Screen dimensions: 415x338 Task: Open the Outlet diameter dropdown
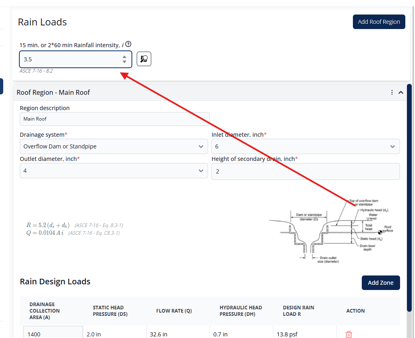tap(114, 171)
